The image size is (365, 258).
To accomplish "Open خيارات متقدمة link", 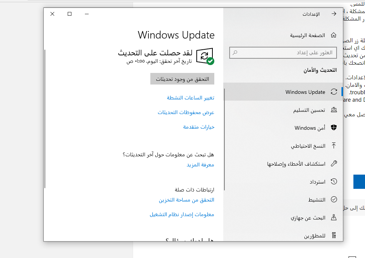I will (x=199, y=127).
